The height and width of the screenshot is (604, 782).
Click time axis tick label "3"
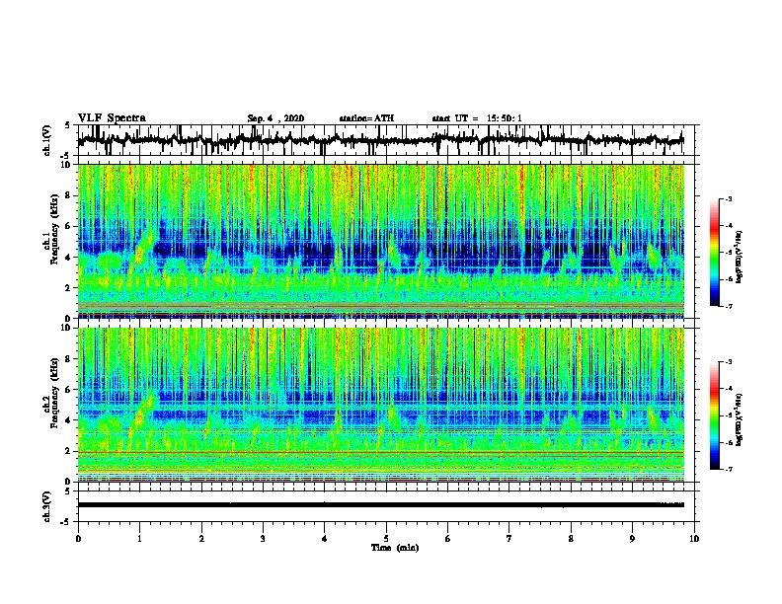coord(263,539)
